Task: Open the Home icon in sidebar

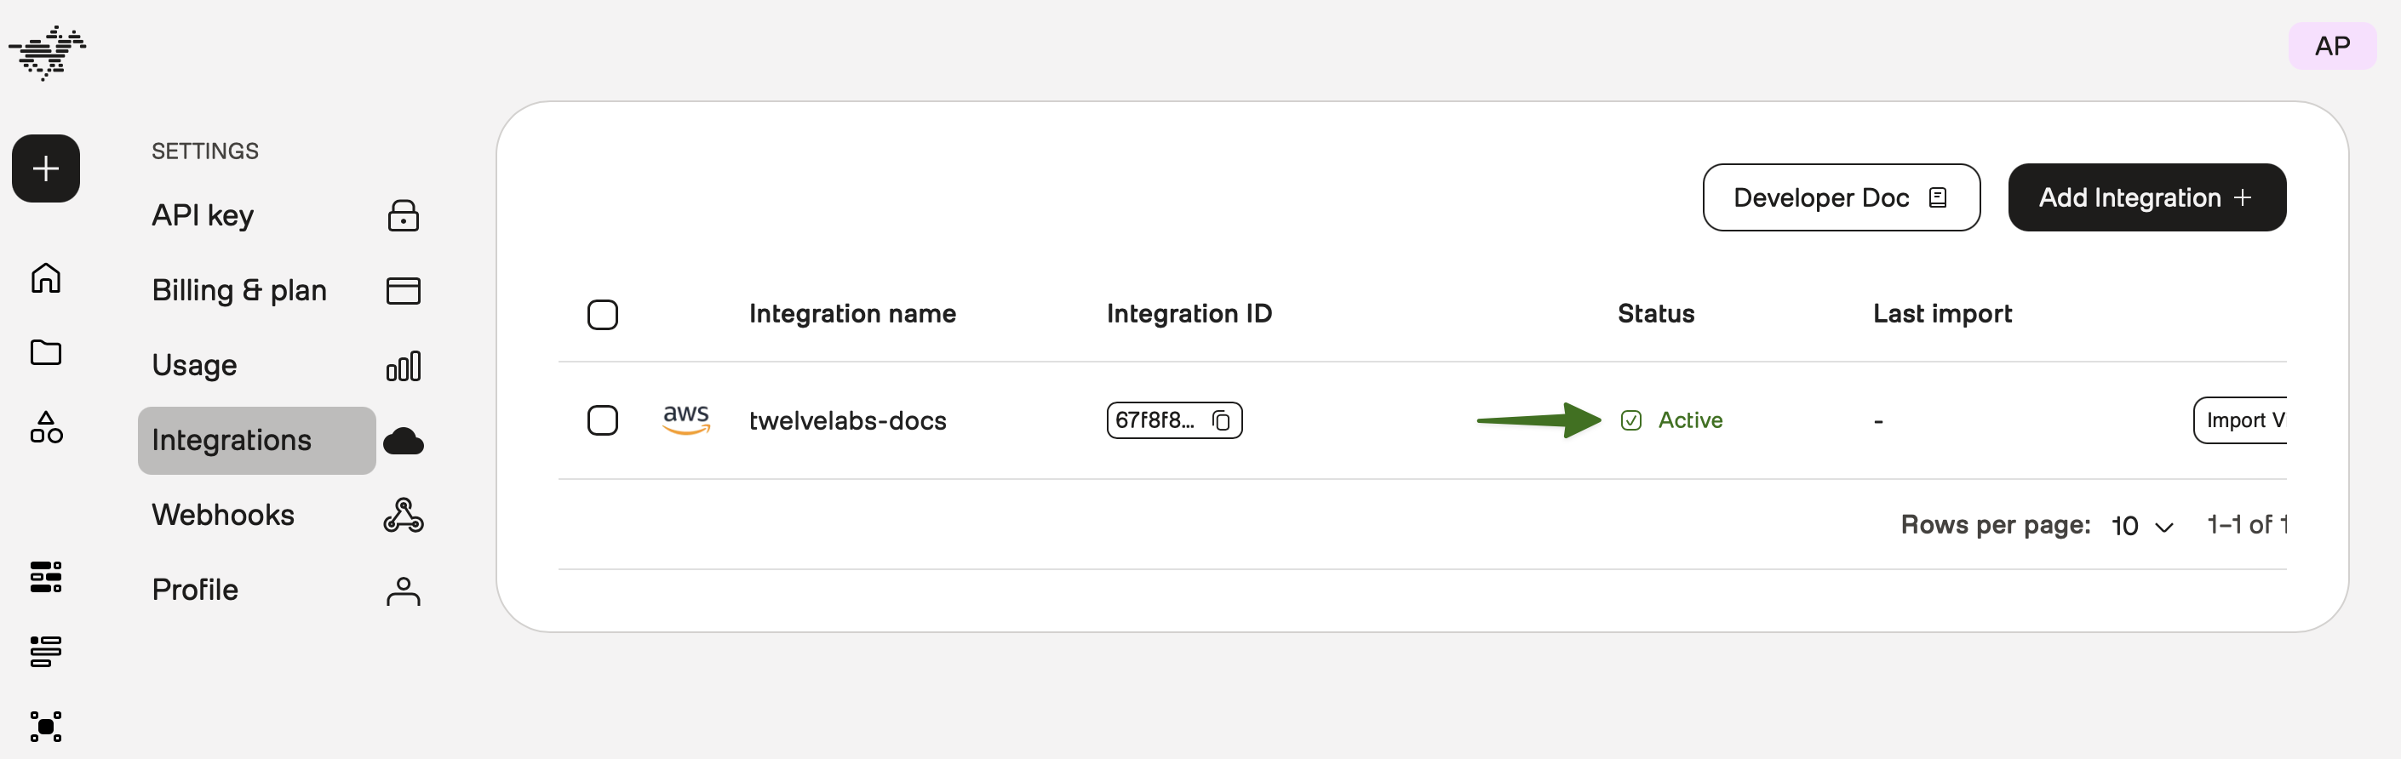Action: (x=46, y=277)
